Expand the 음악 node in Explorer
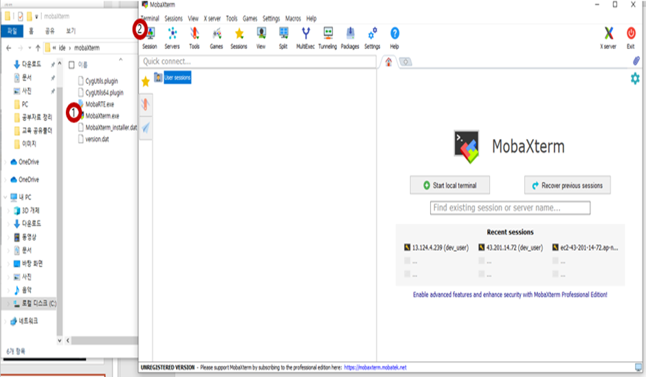 (x=8, y=290)
